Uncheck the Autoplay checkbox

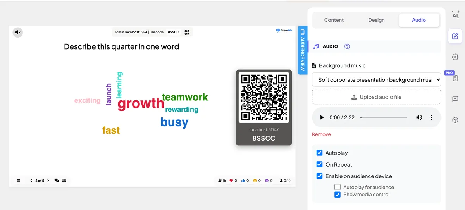[x=319, y=153]
